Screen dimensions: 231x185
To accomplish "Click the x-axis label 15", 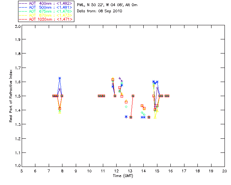I will [x=157, y=171].
